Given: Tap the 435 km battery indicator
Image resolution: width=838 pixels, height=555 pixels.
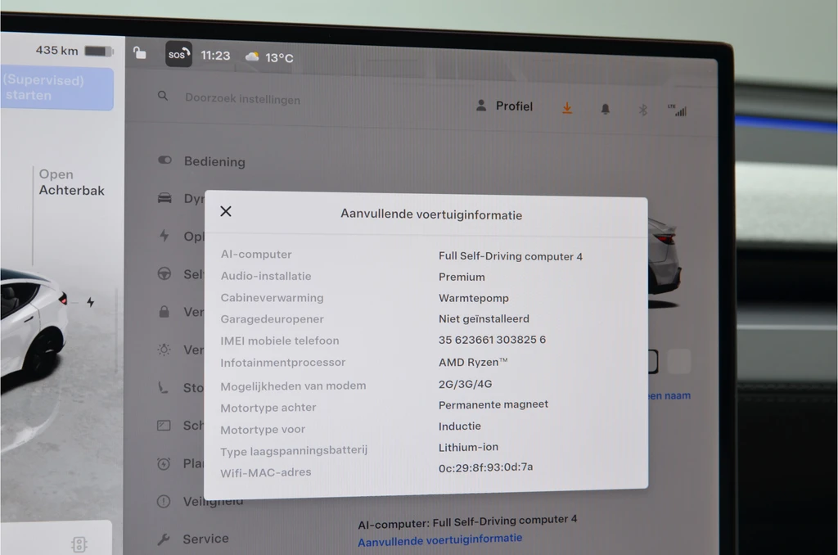Looking at the screenshot, I should 74,51.
